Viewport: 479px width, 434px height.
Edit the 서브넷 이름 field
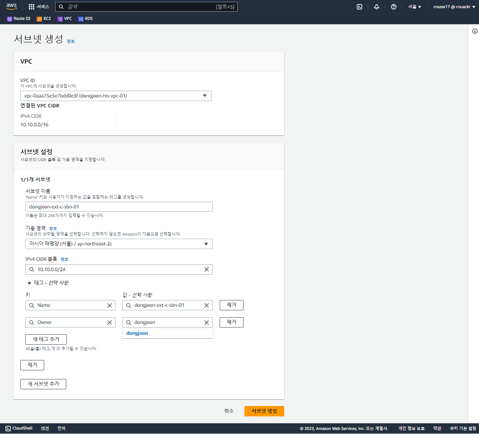119,207
